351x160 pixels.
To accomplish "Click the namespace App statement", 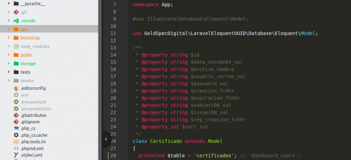I will coord(153,5).
